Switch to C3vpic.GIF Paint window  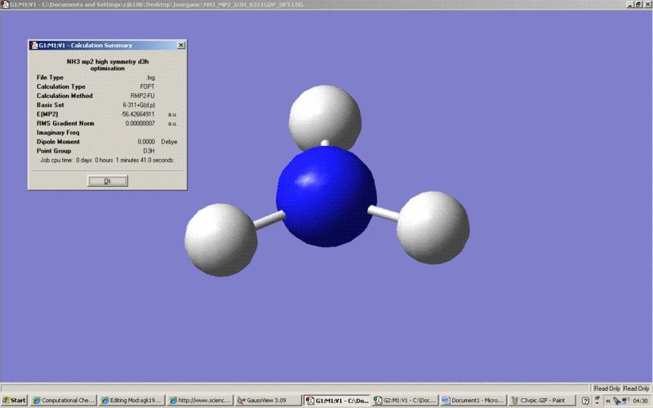pyautogui.click(x=540, y=401)
